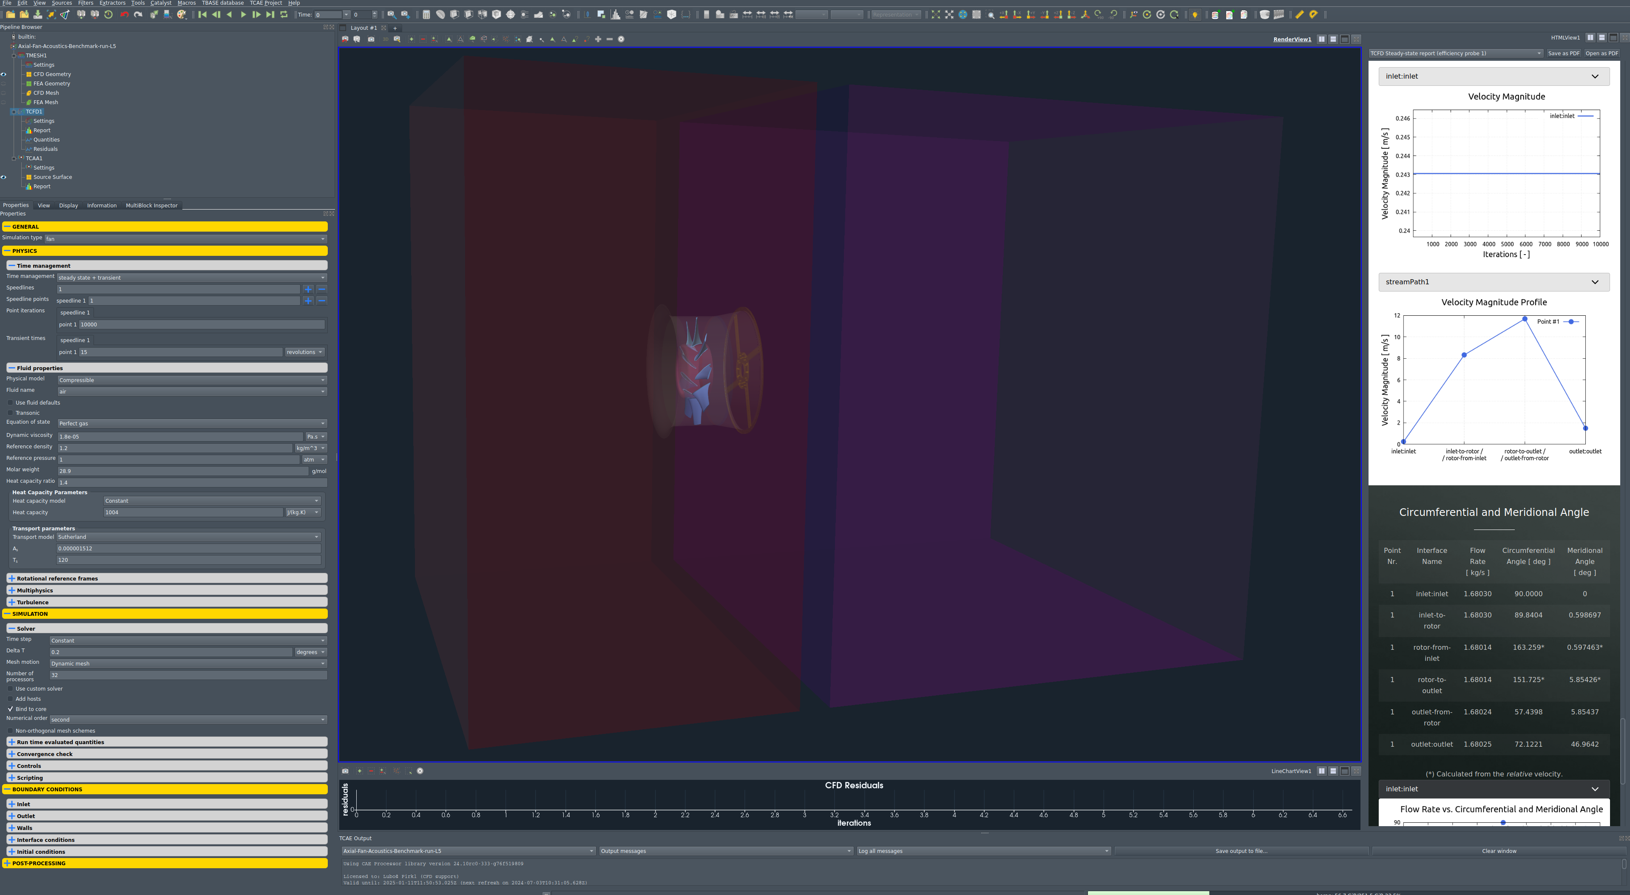This screenshot has height=895, width=1630.
Task: Click the Save as PDF button
Action: (x=1564, y=53)
